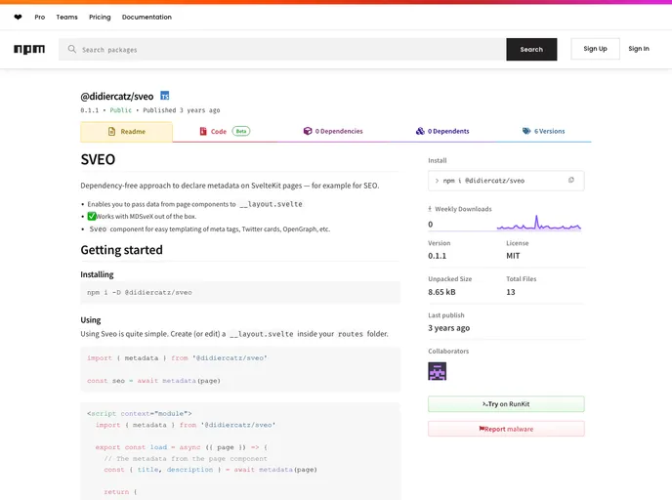672x500 pixels.
Task: Click the SVEO readme heading
Action: point(98,159)
